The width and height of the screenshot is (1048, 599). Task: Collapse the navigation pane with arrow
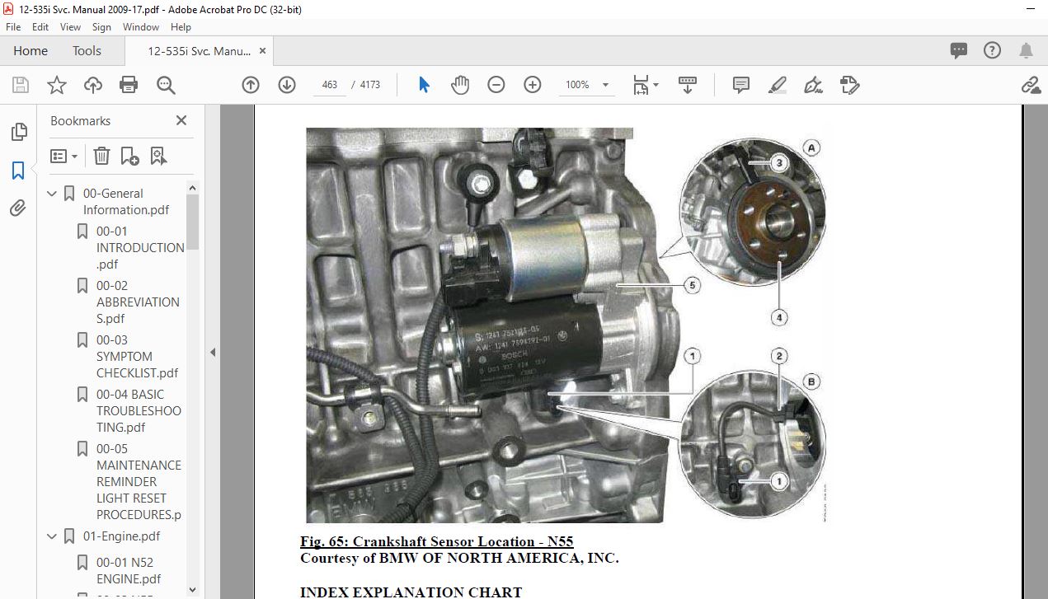(213, 352)
